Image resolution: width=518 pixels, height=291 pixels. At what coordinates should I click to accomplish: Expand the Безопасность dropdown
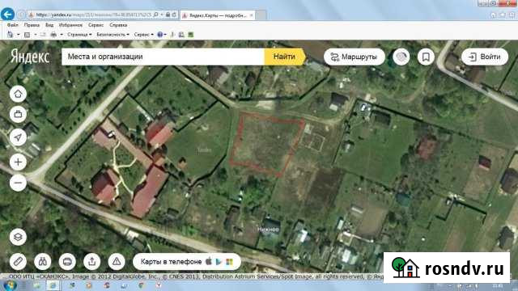pyautogui.click(x=113, y=35)
